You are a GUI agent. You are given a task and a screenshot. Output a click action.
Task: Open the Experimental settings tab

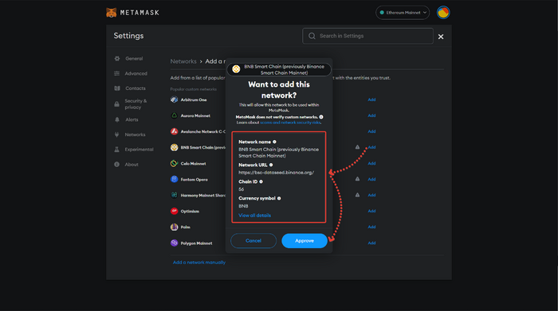[x=139, y=150]
